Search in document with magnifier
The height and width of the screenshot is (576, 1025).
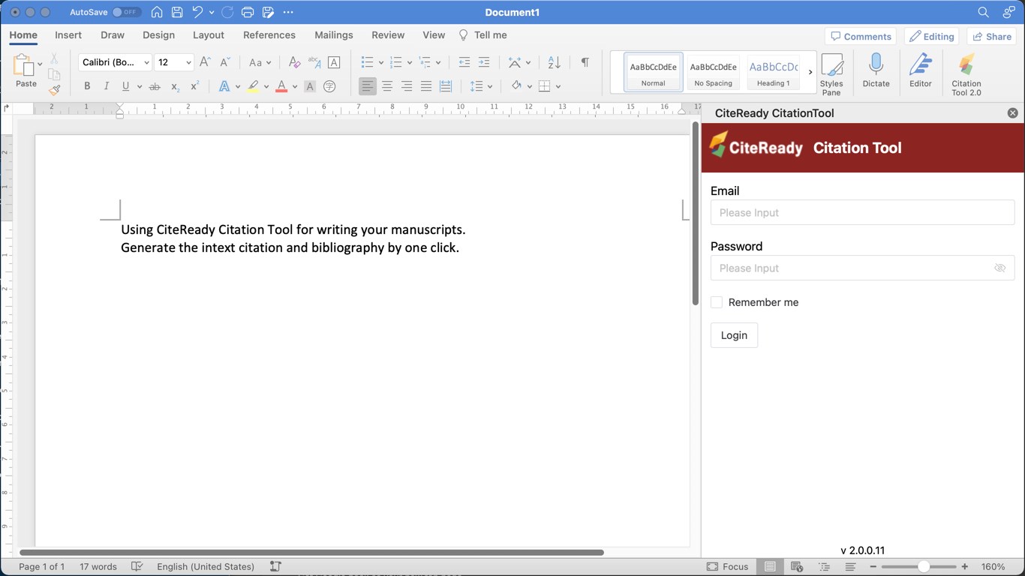pos(983,12)
